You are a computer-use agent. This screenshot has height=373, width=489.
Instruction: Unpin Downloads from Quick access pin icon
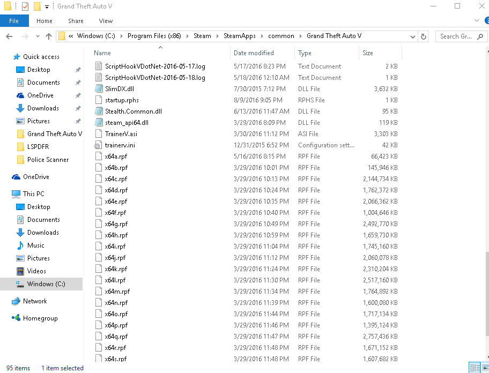click(78, 108)
